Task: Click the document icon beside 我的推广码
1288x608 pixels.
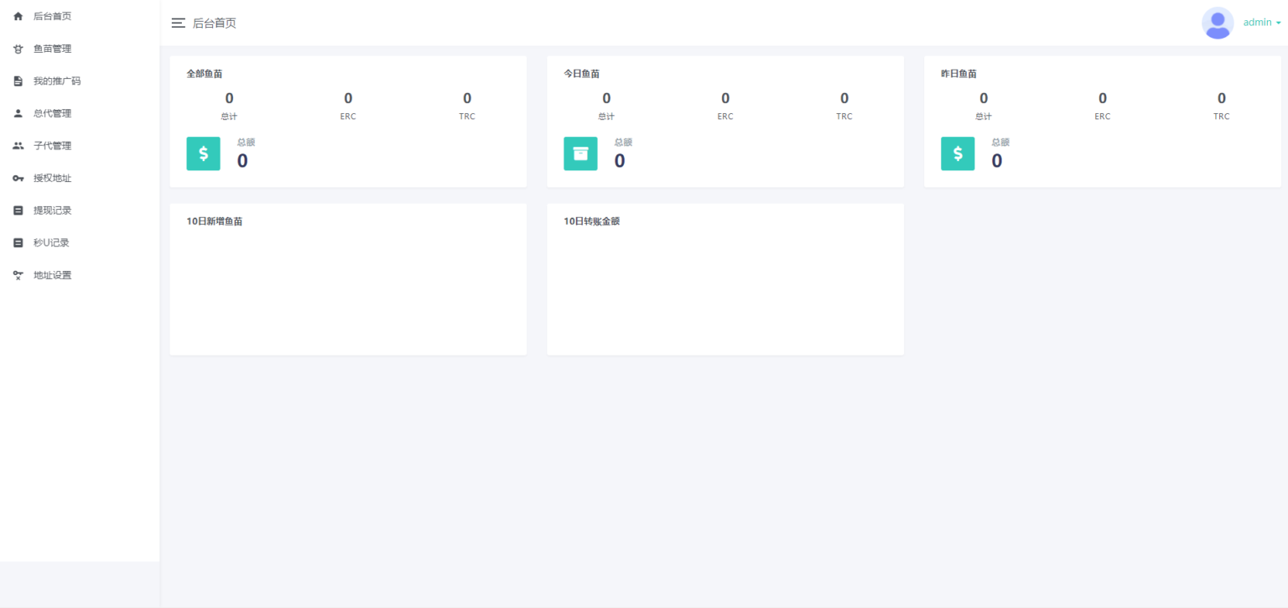Action: pyautogui.click(x=18, y=81)
